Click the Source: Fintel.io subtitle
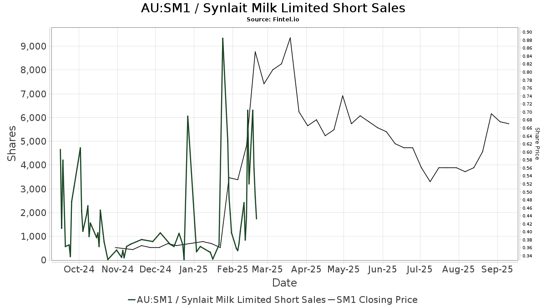 point(273,20)
